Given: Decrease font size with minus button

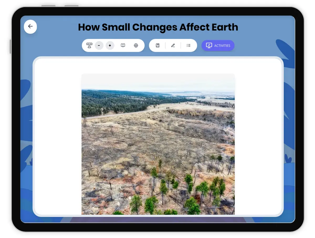Looking at the screenshot, I should (99, 45).
